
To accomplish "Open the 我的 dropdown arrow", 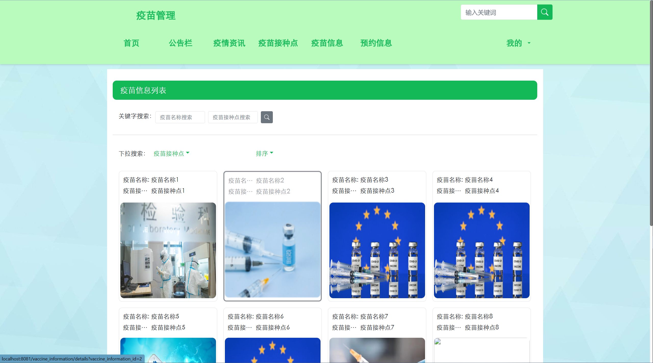I will [529, 43].
